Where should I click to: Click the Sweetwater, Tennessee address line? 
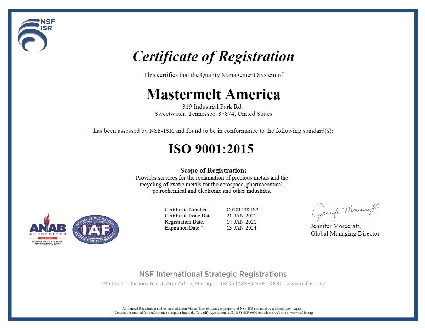[x=214, y=114]
